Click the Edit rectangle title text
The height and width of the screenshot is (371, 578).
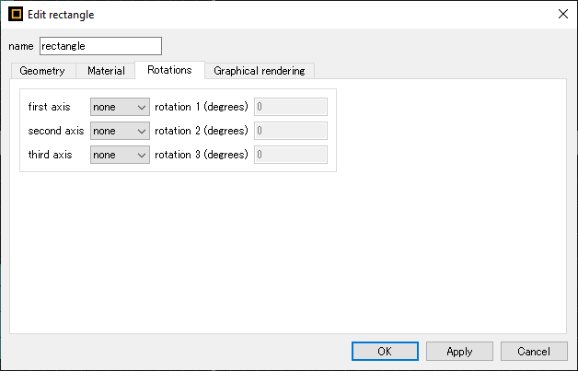click(x=61, y=15)
